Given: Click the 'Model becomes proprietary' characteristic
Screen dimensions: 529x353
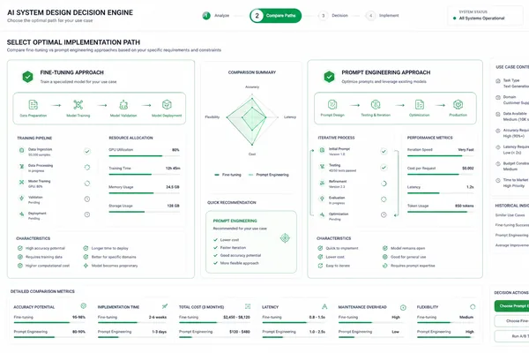Looking at the screenshot, I should point(111,266).
